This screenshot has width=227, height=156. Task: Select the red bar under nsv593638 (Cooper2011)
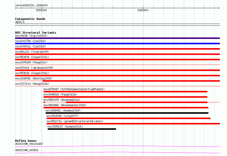tap(117, 60)
